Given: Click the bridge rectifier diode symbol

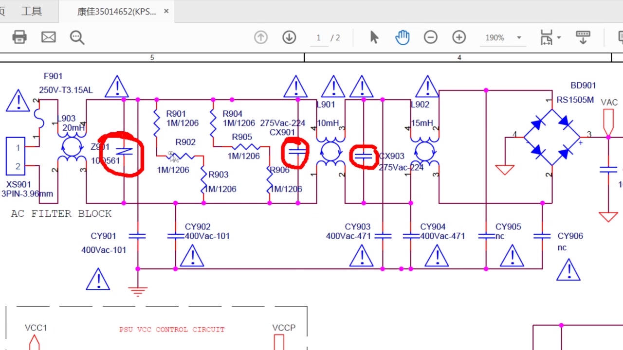Looking at the screenshot, I should (552, 138).
